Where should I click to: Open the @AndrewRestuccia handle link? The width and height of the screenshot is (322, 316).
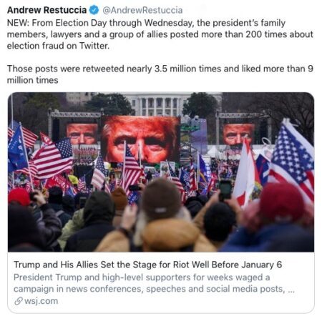tap(142, 10)
